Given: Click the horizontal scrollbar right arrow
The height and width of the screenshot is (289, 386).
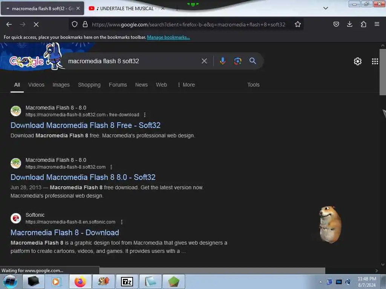Looking at the screenshot, I should click(x=377, y=271).
